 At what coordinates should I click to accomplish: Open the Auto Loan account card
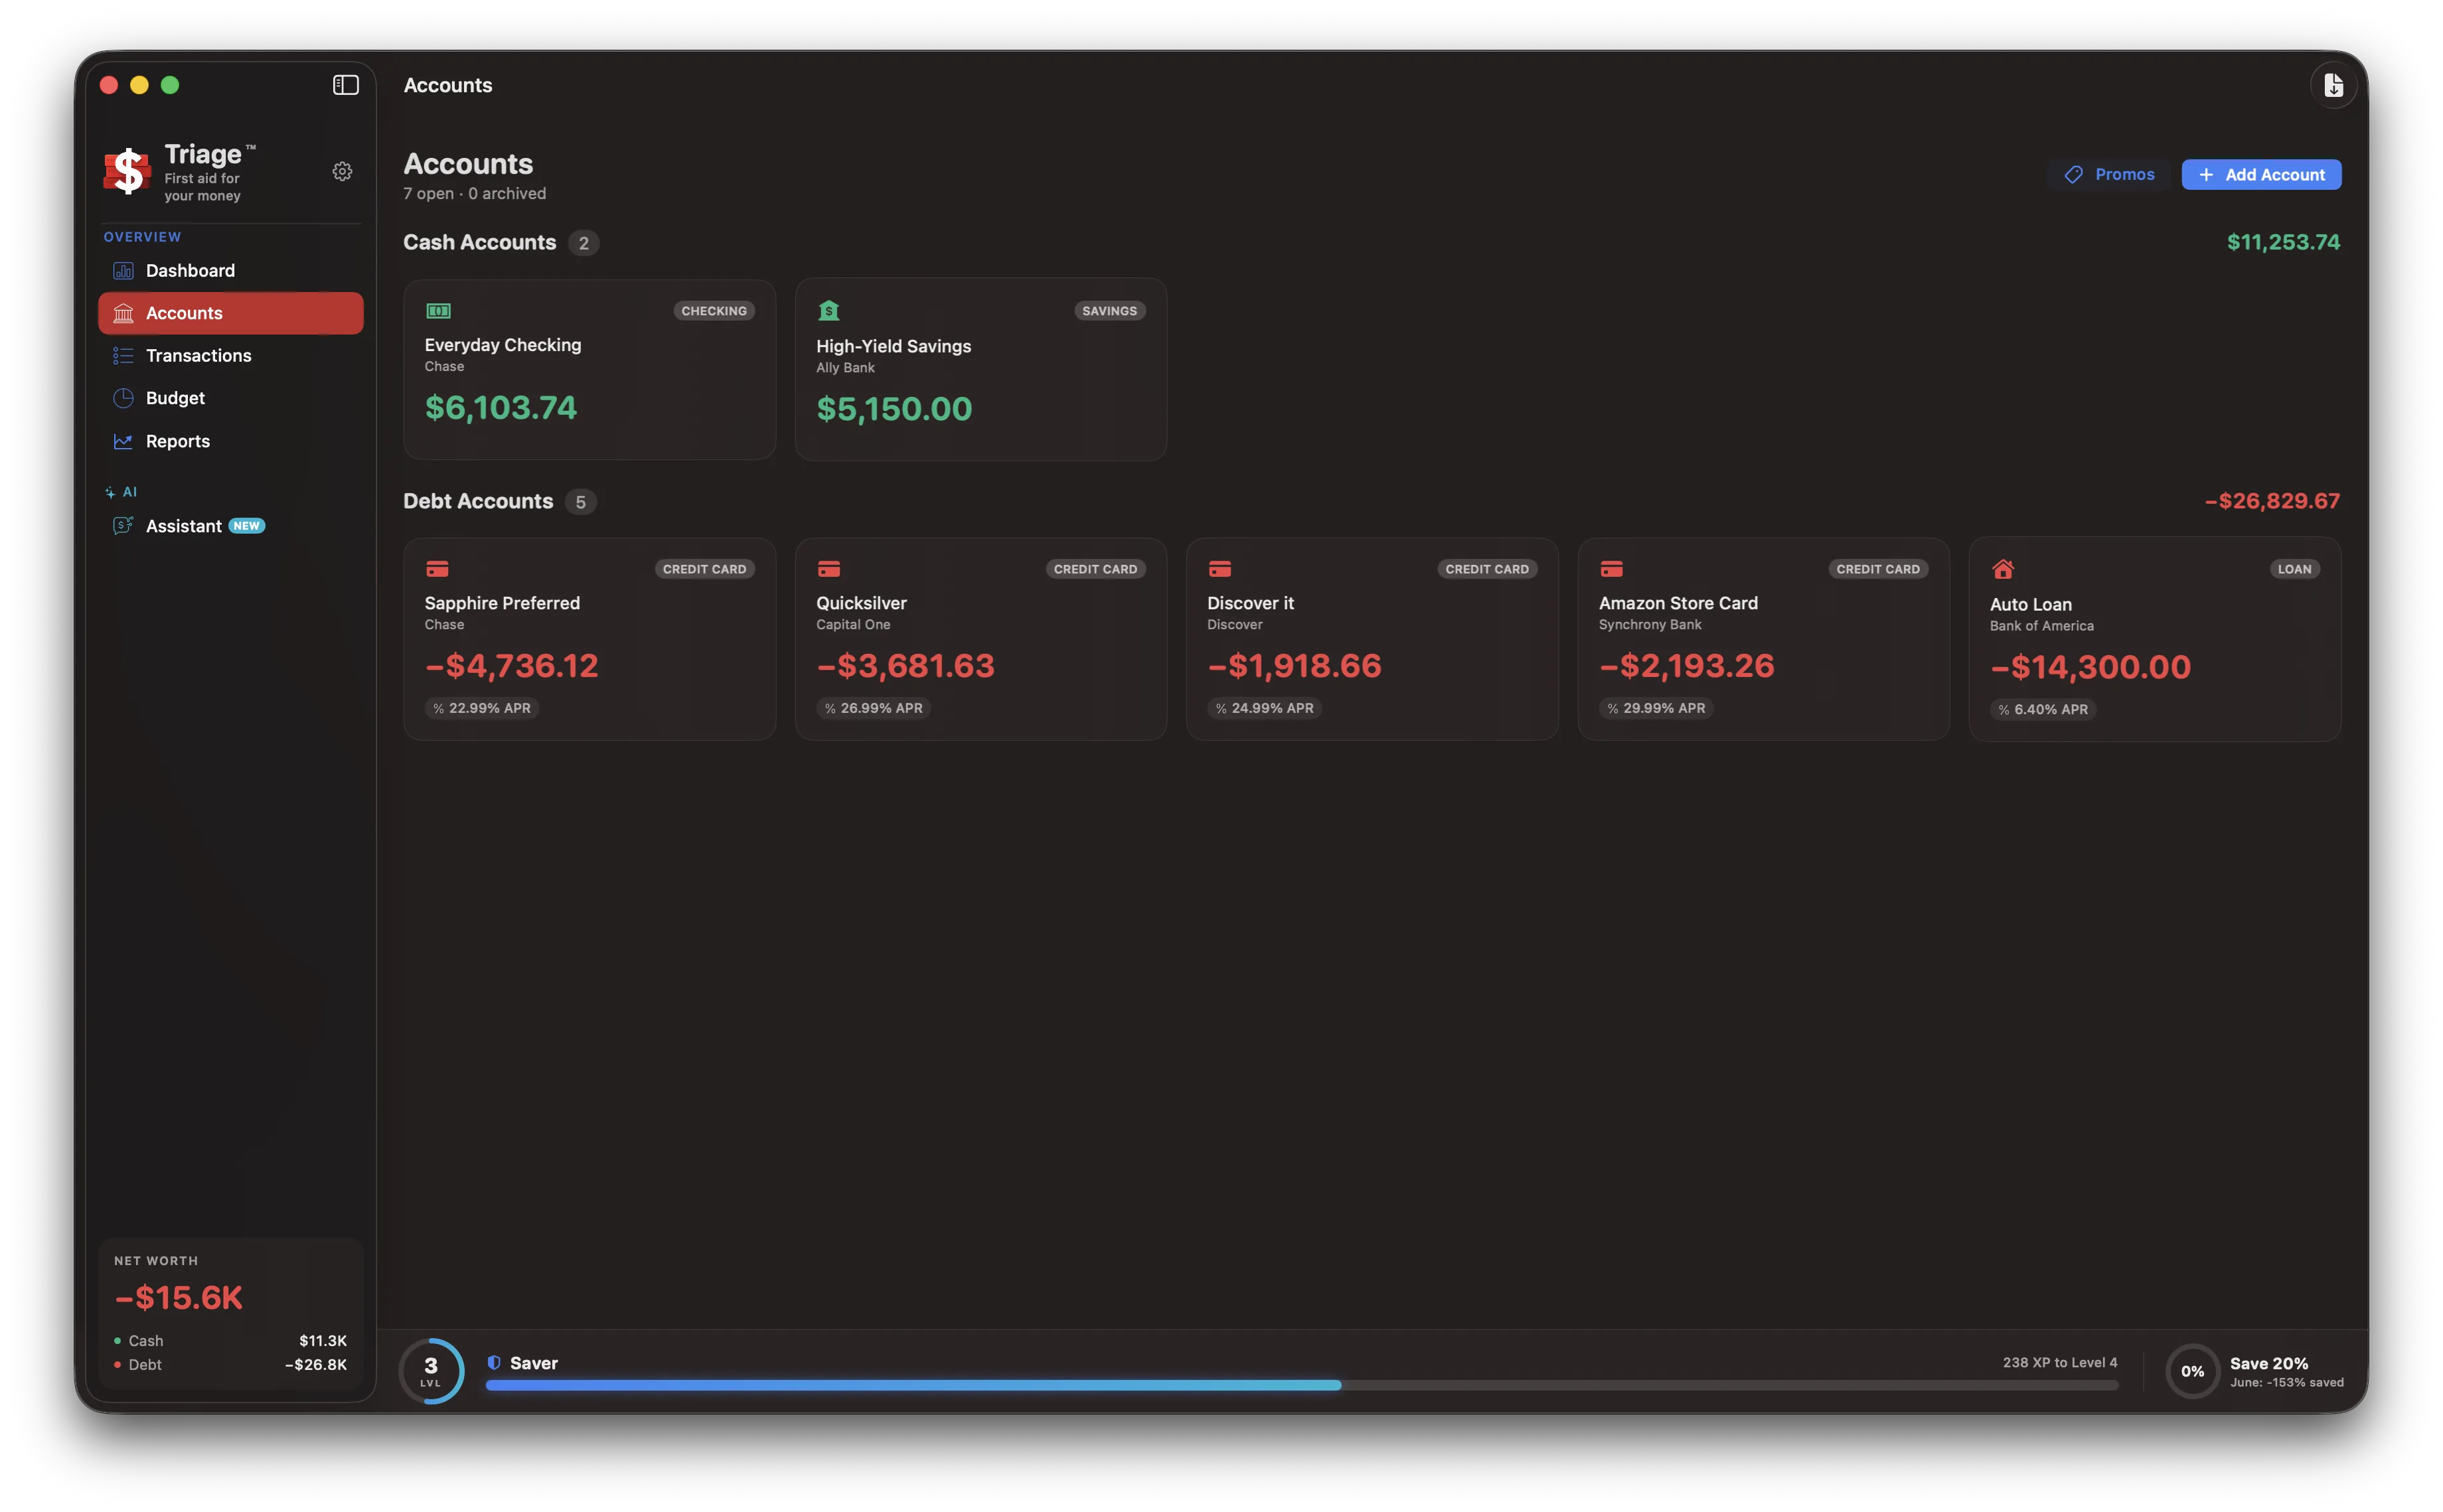2154,639
